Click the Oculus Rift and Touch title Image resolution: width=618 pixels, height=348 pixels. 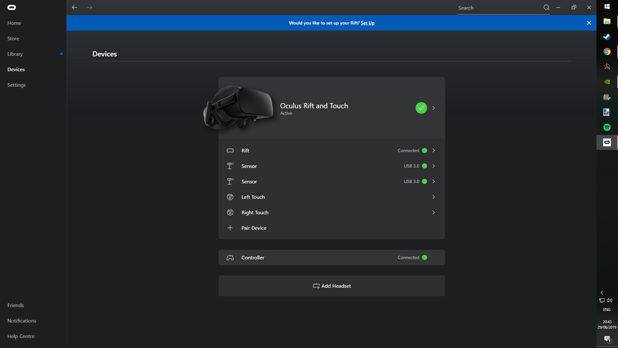click(x=314, y=105)
